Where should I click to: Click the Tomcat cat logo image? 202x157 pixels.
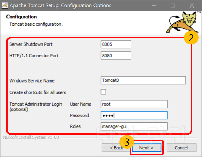click(183, 22)
